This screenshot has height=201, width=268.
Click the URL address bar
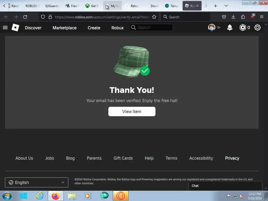[x=102, y=17]
